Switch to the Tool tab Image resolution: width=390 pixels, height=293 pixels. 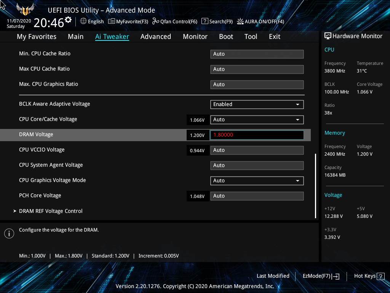point(251,36)
